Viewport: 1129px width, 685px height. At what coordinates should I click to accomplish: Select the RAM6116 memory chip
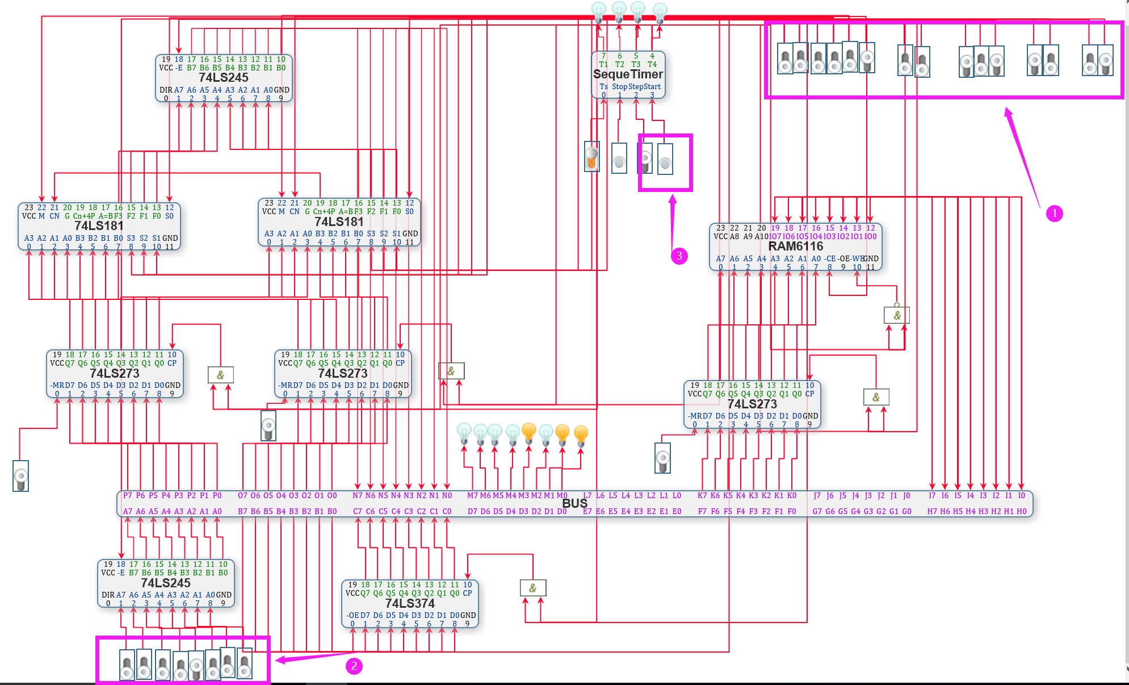795,247
